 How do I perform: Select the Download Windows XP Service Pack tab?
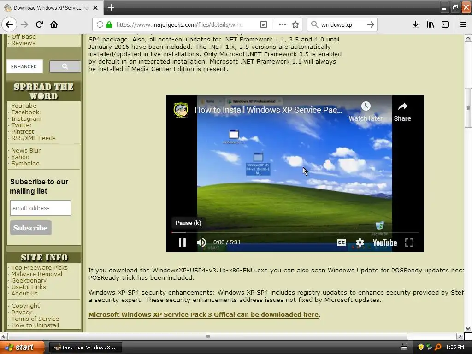pos(51,8)
